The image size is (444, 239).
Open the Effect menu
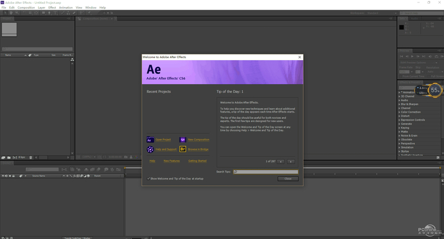click(52, 8)
